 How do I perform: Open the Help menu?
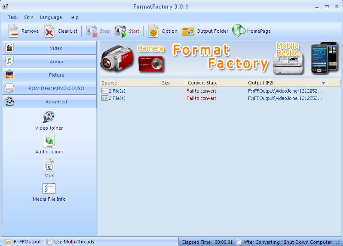(x=73, y=17)
